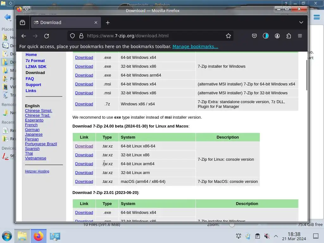Open the Links sidebar entry
The image size is (324, 243).
(31, 91)
